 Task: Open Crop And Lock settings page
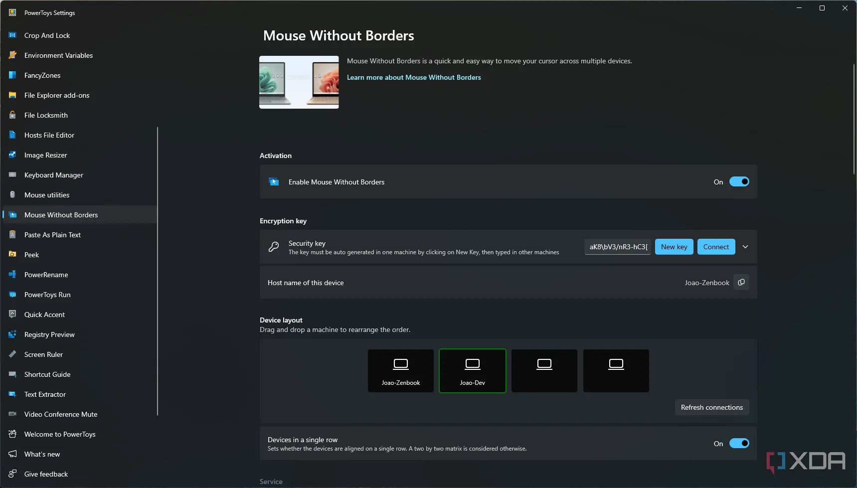[x=80, y=35]
